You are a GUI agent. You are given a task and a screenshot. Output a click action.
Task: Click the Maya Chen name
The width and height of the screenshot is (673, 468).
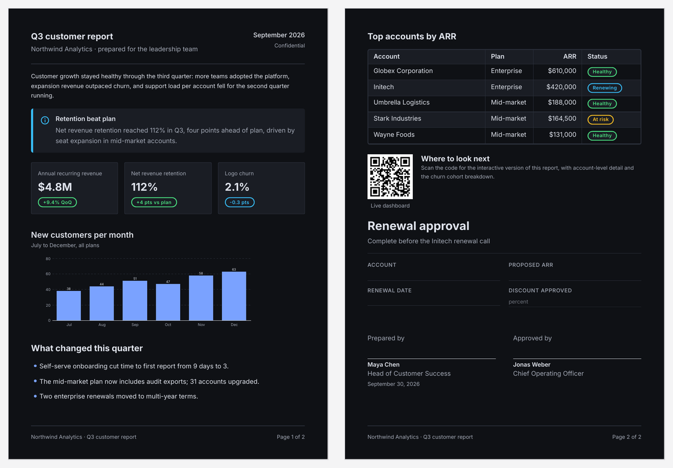(383, 365)
